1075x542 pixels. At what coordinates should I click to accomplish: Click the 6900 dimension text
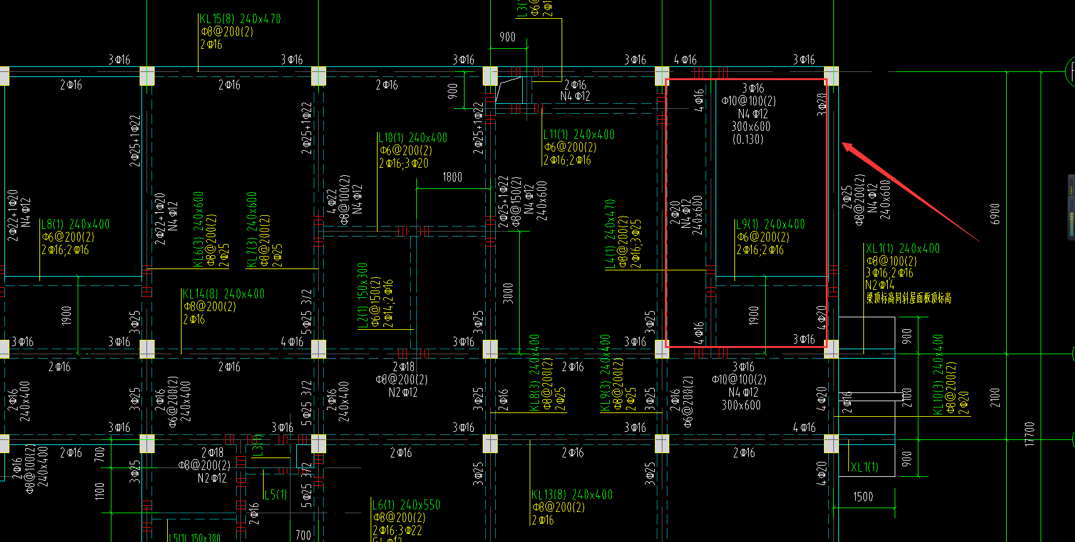point(995,214)
